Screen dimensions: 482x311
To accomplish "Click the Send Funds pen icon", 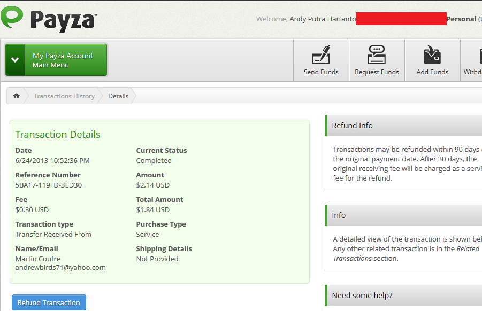I will (321, 55).
